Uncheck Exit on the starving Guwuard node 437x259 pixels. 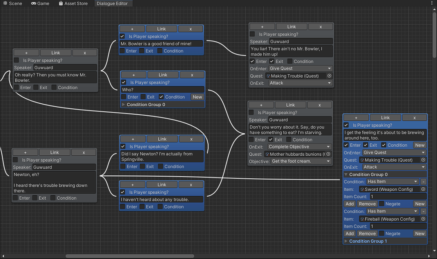tap(272, 140)
